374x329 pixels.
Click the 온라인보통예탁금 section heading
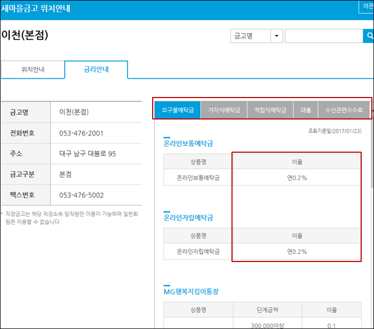coord(188,144)
